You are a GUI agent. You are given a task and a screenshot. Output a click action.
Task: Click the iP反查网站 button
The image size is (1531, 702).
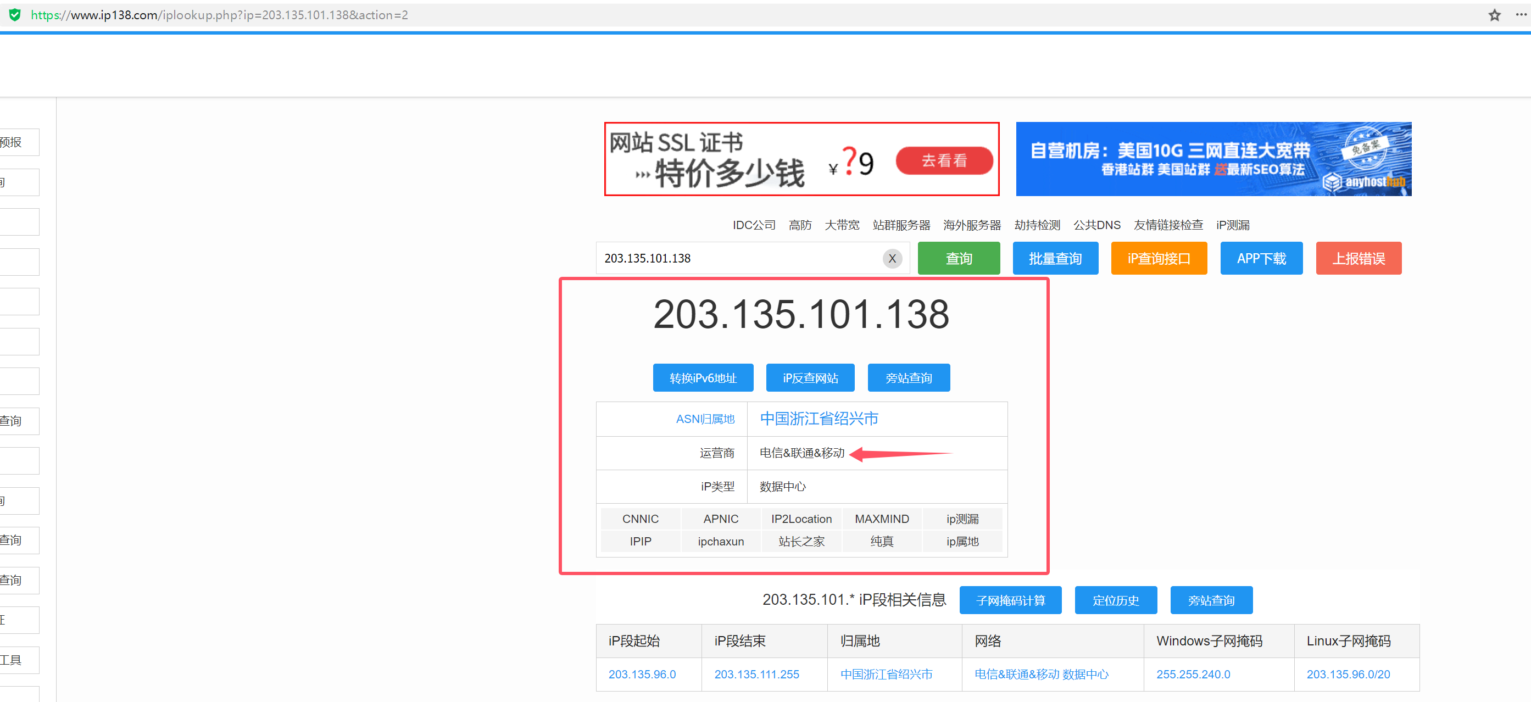click(810, 378)
